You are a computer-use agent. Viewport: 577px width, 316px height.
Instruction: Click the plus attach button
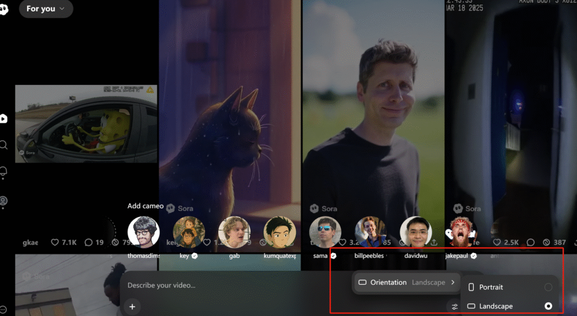[132, 306]
